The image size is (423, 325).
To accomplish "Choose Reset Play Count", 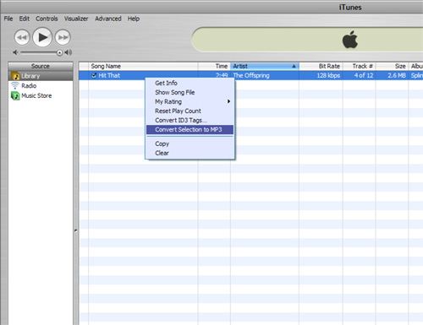I will [190, 111].
